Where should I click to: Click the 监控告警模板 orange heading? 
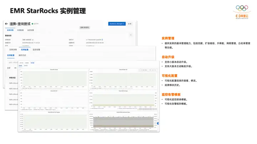[x=171, y=95]
